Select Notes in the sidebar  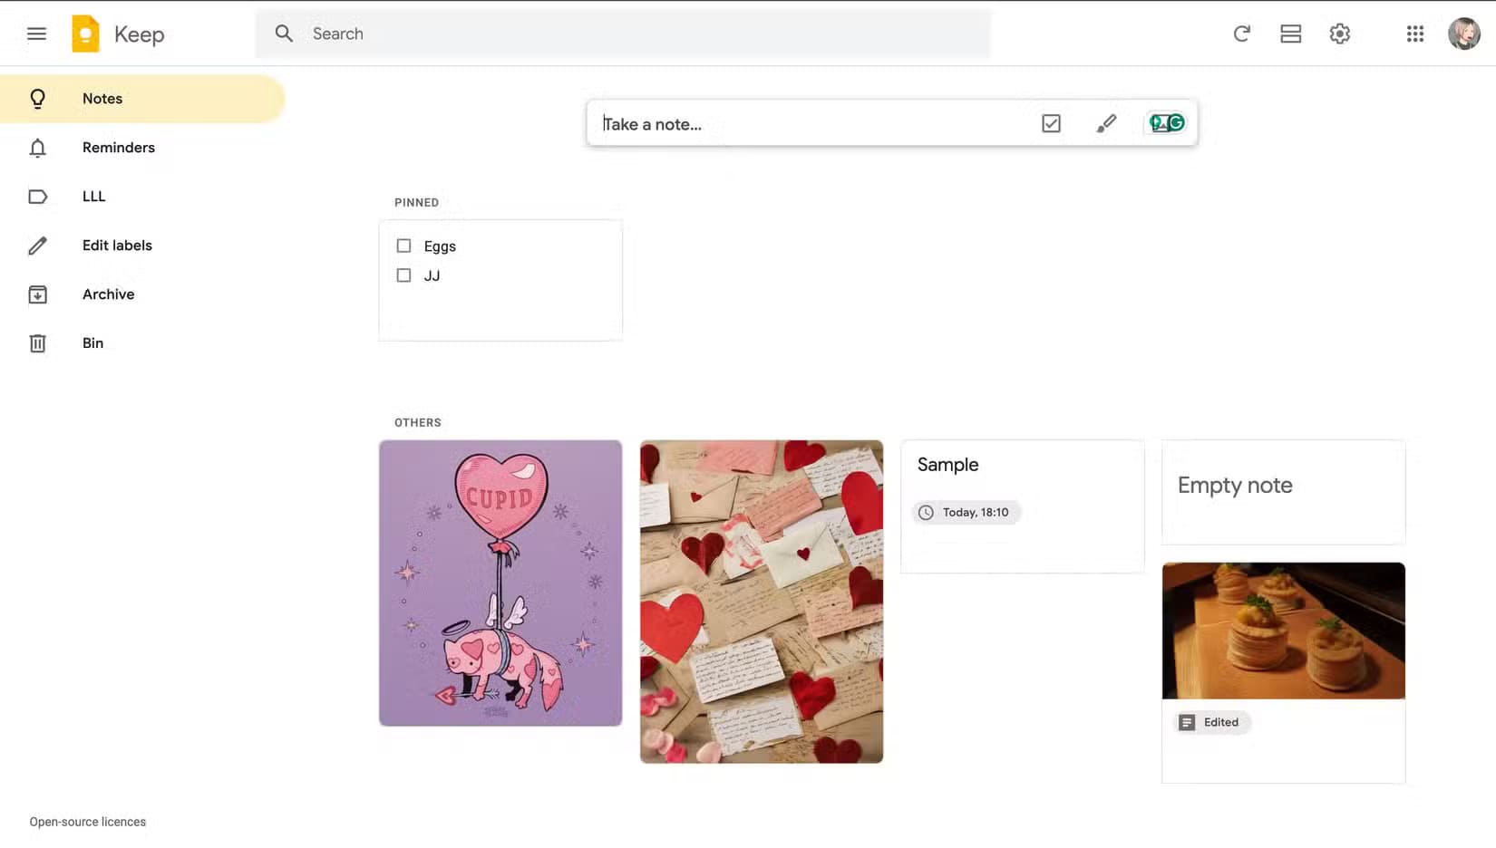pos(142,99)
